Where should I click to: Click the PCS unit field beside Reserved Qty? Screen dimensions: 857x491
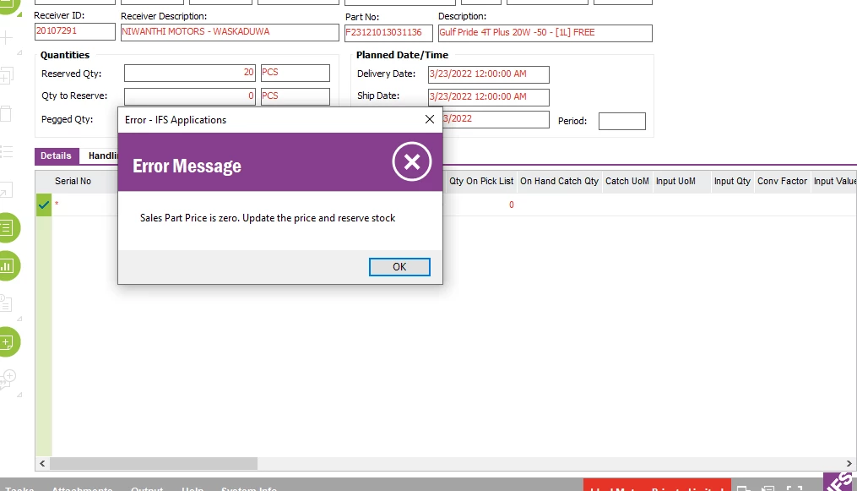296,73
